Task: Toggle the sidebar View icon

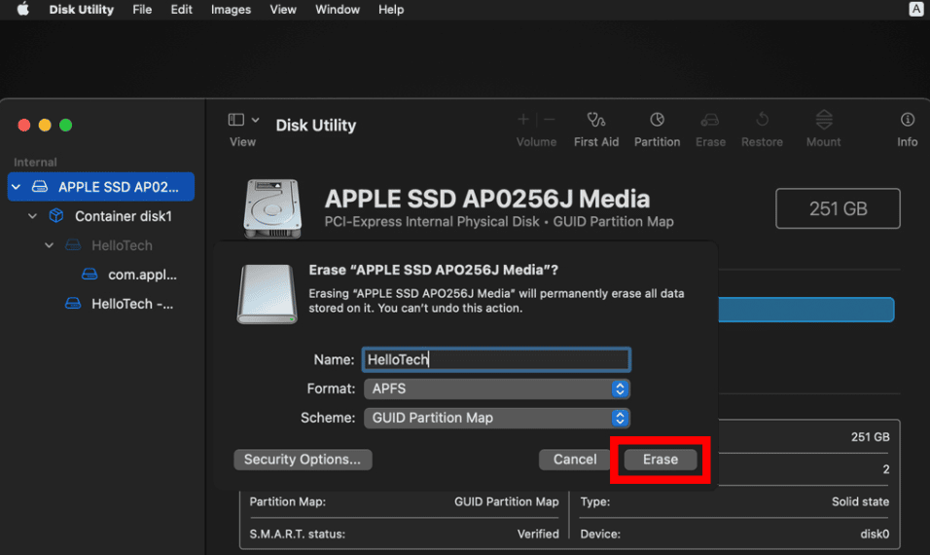Action: (236, 120)
